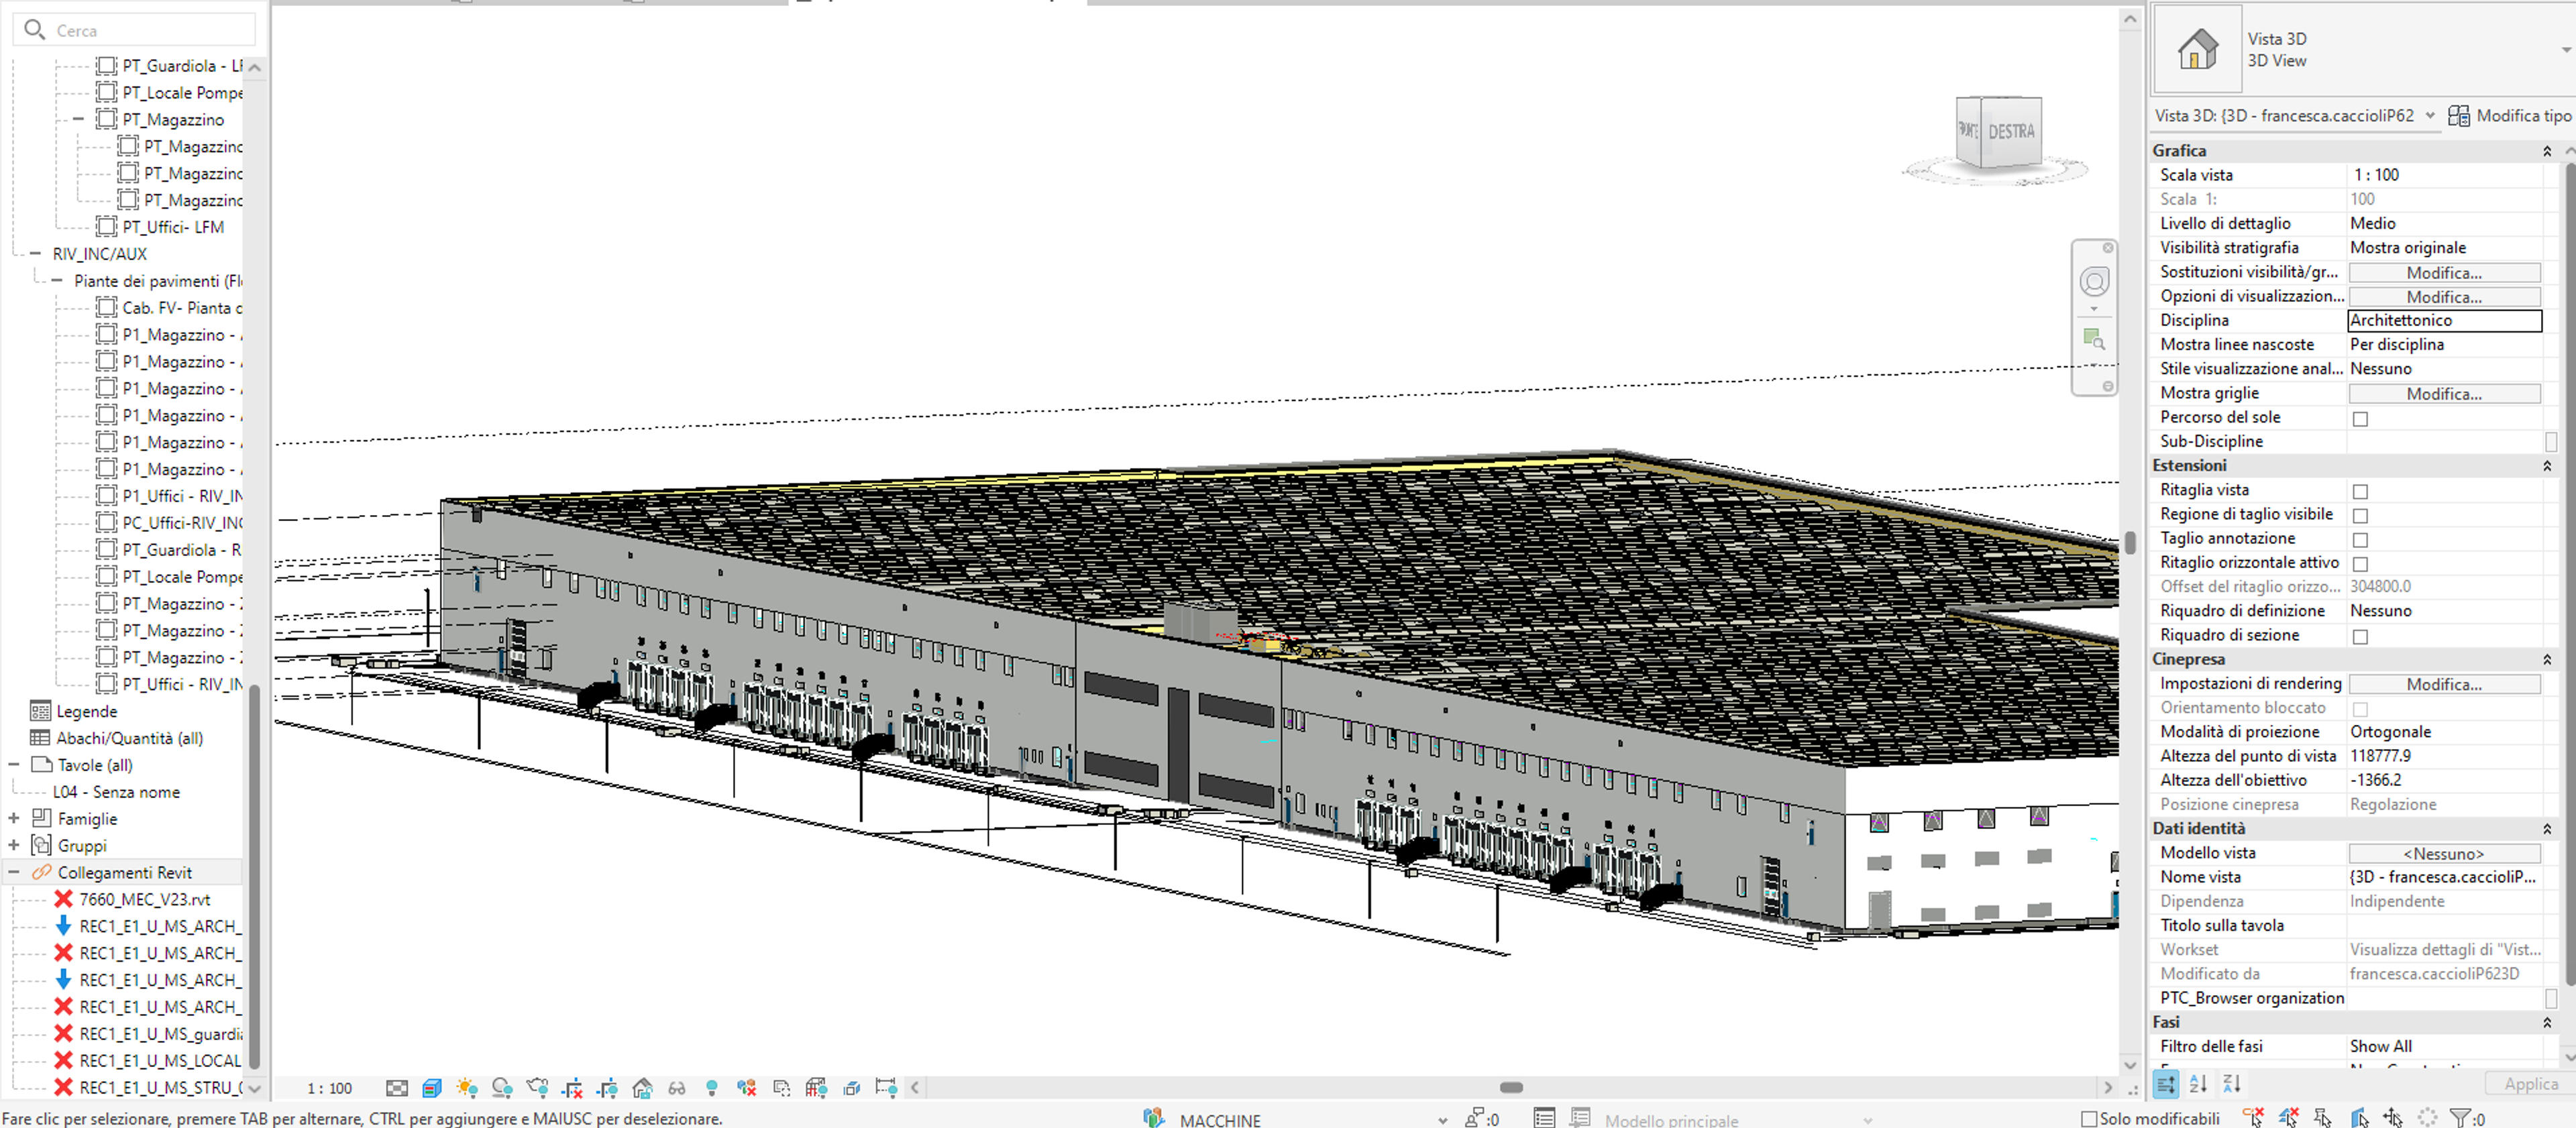Click Temporary View Properties icon
The width and height of the screenshot is (2576, 1128).
pyautogui.click(x=782, y=1088)
